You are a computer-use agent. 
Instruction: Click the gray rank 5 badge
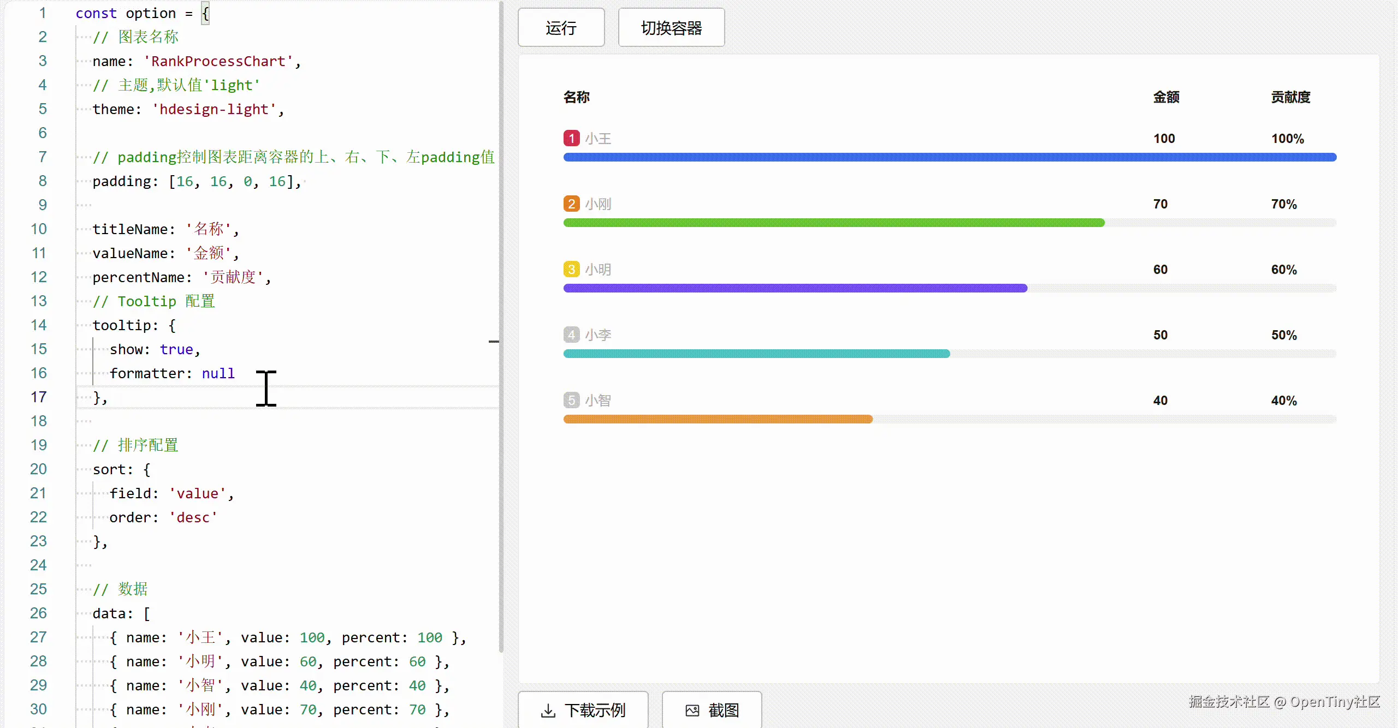click(571, 400)
